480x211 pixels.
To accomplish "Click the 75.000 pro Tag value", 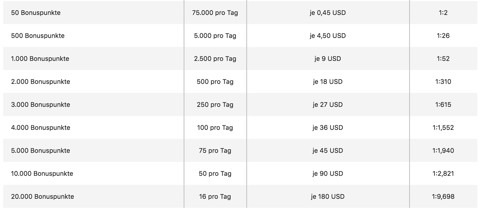I will pyautogui.click(x=215, y=13).
